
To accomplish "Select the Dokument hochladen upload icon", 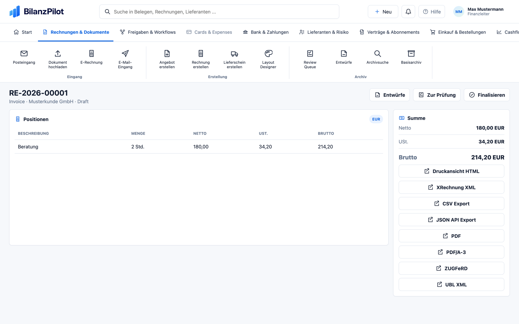I will pyautogui.click(x=58, y=53).
